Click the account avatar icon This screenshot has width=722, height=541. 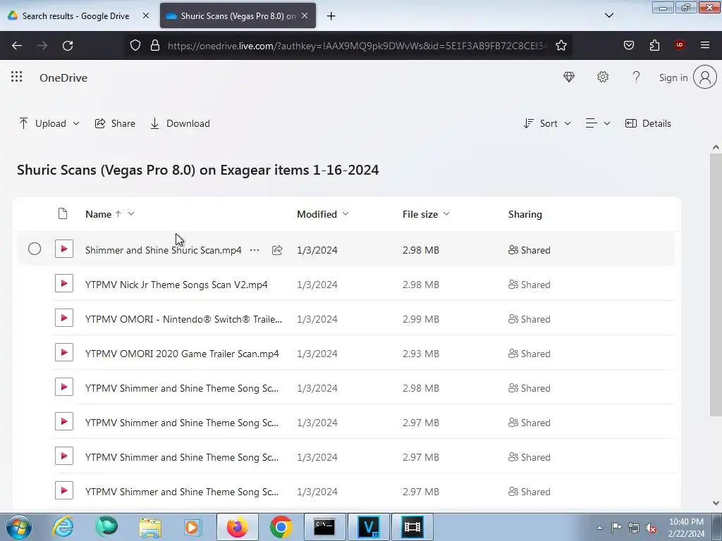[705, 77]
